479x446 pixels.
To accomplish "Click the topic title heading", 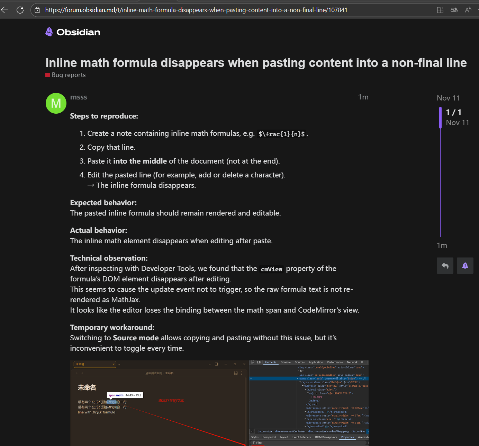I will tap(256, 63).
